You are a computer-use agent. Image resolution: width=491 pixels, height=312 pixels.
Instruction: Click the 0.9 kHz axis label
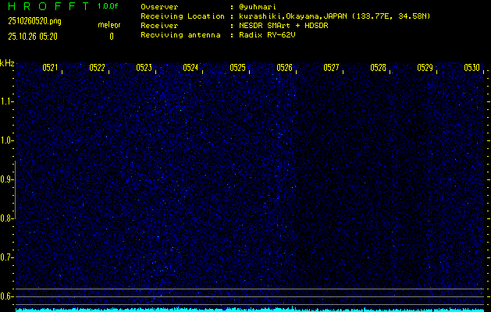coord(6,179)
